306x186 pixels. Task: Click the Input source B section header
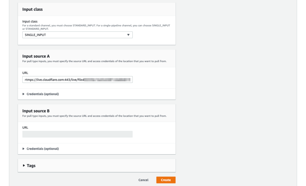36,111
